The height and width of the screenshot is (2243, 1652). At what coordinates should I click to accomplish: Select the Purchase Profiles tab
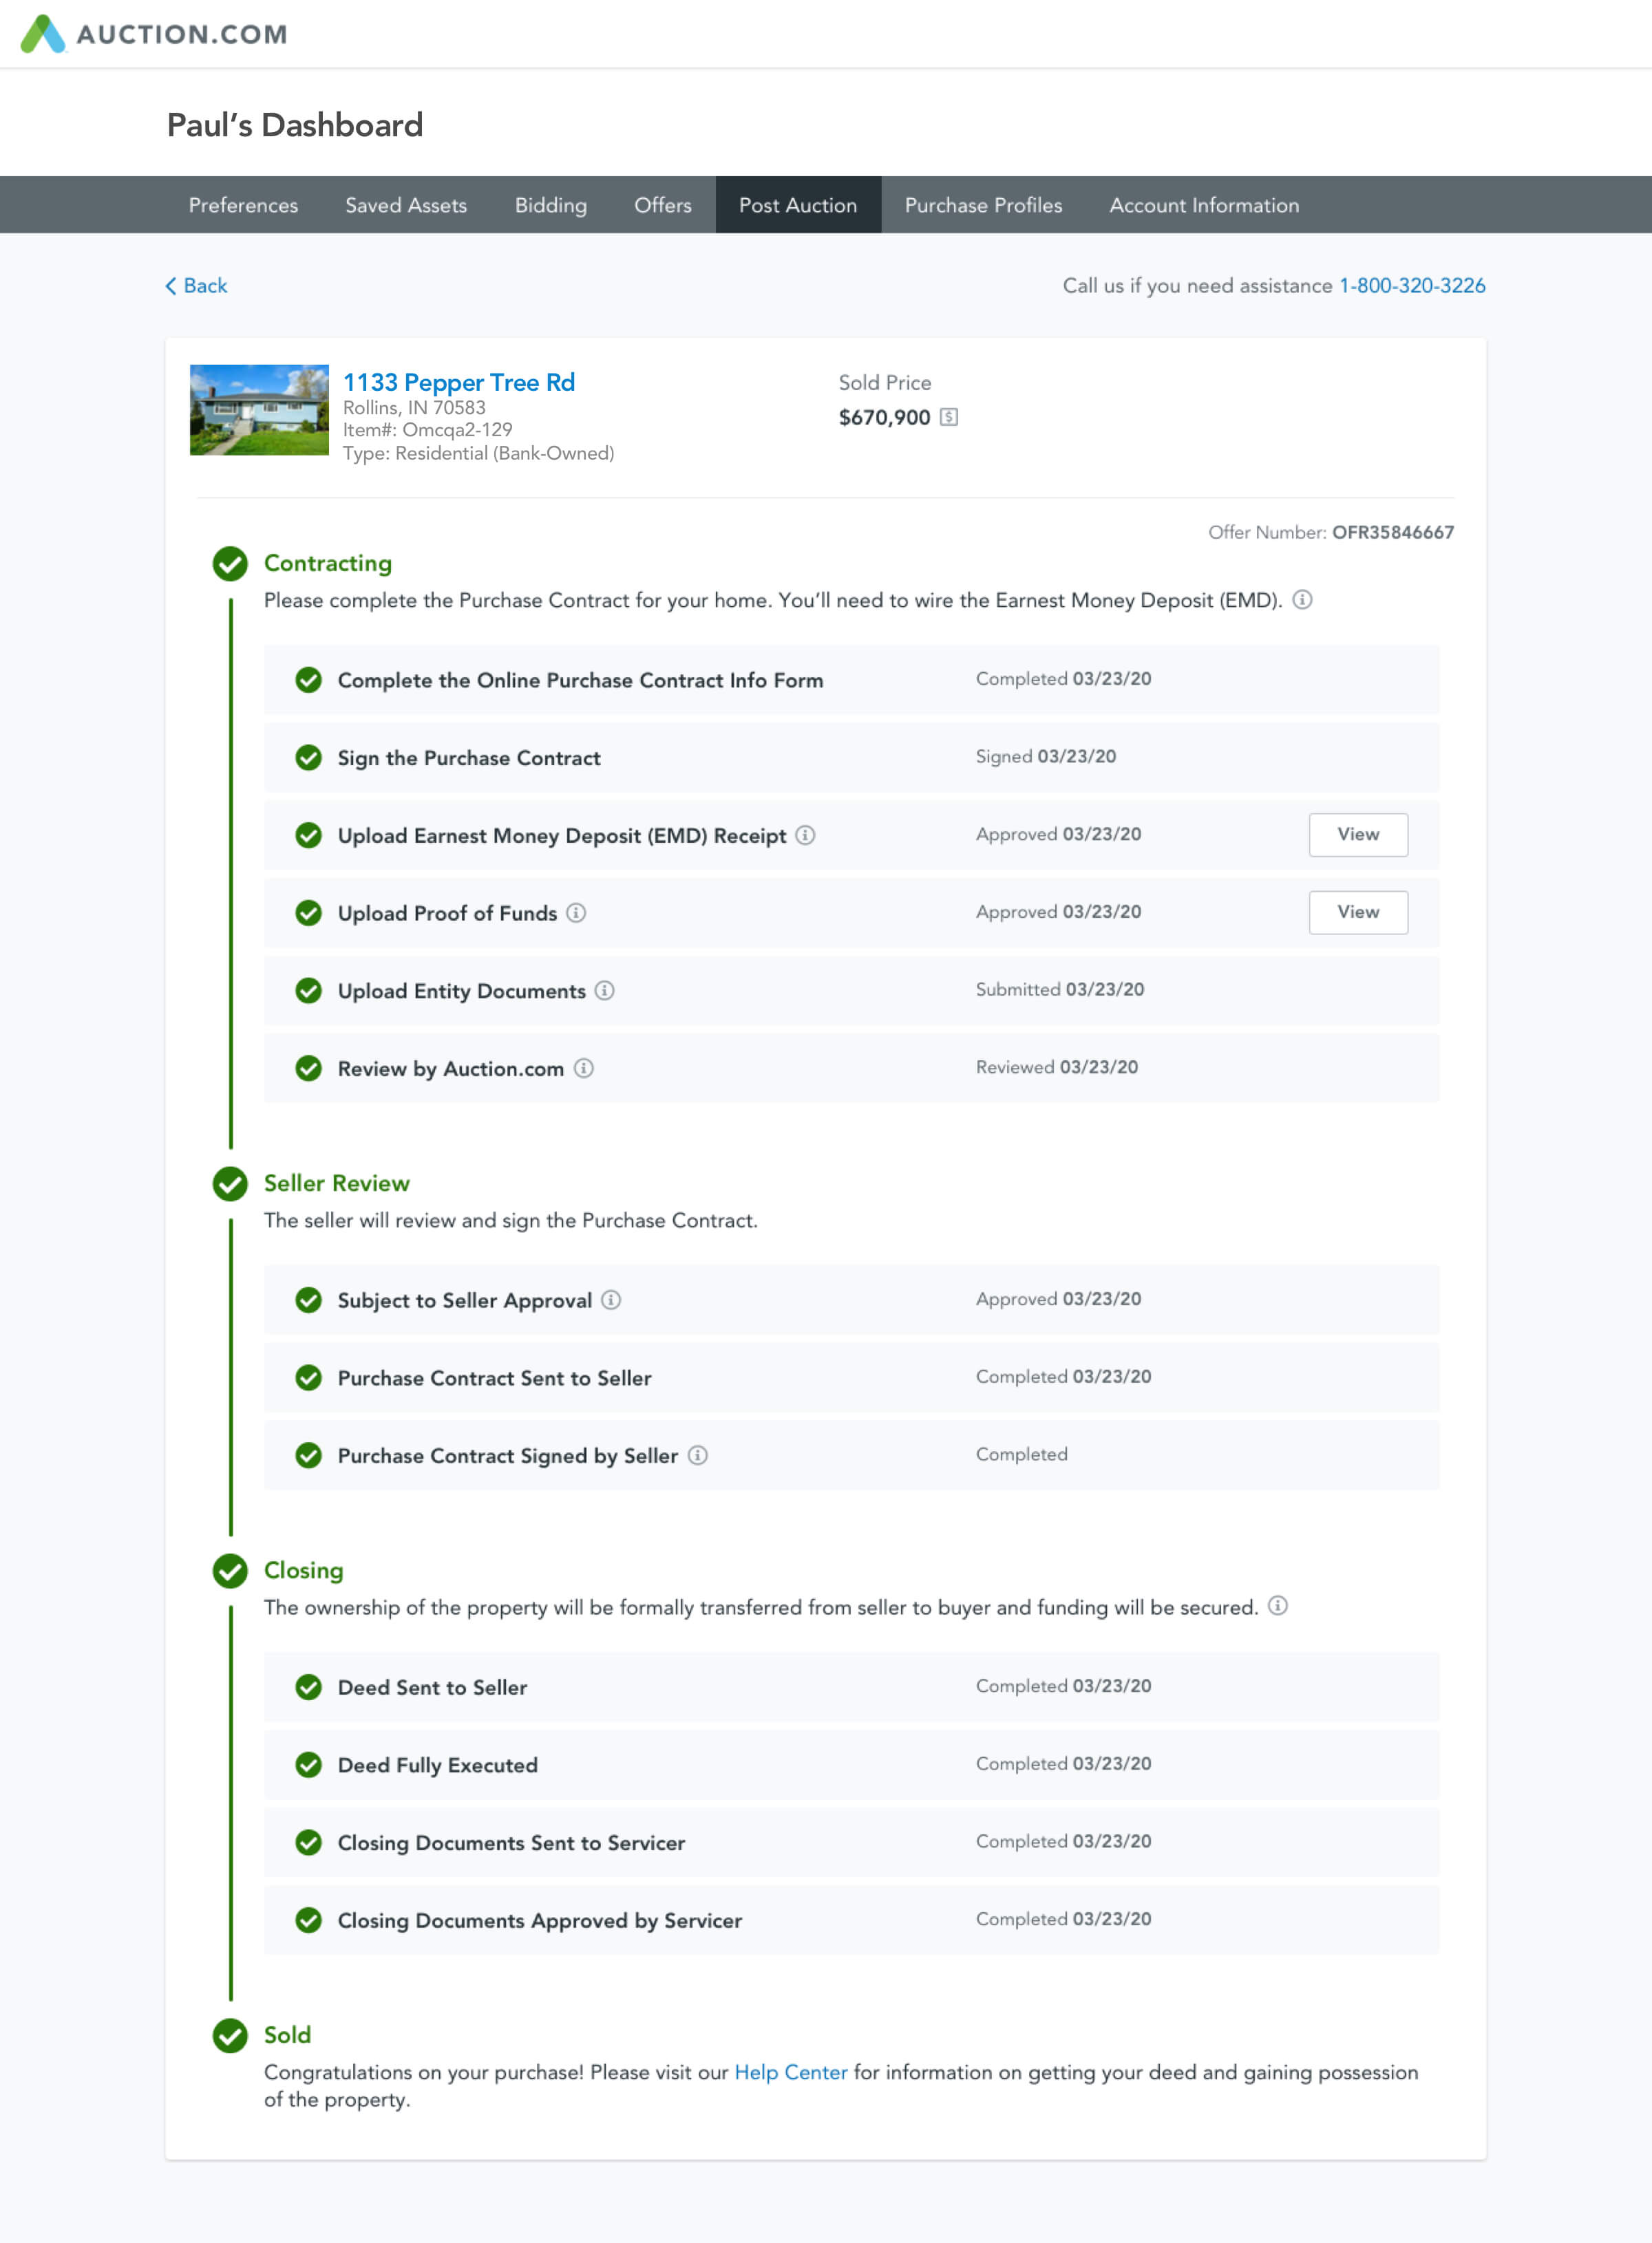[x=983, y=205]
